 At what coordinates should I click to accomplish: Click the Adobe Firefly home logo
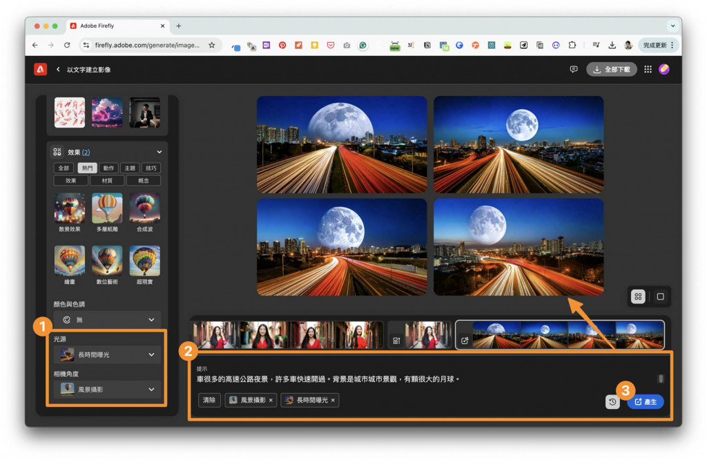click(40, 69)
